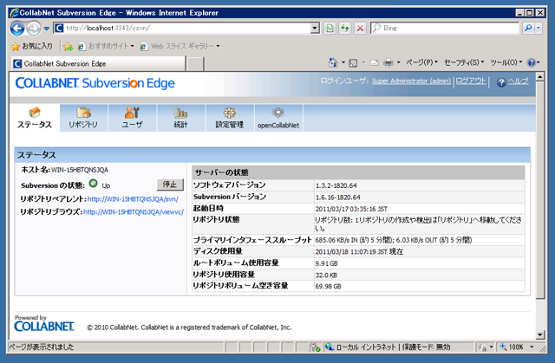
Task: Click the RSS feeds icon
Action: [353, 62]
